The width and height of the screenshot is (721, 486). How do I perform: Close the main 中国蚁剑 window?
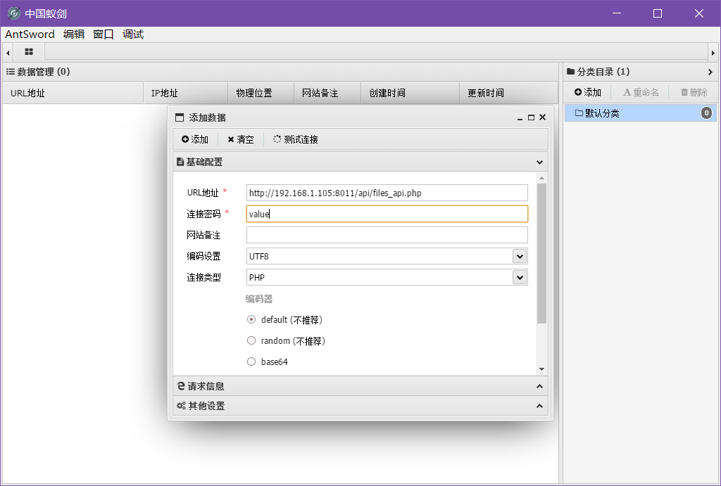pyautogui.click(x=699, y=13)
